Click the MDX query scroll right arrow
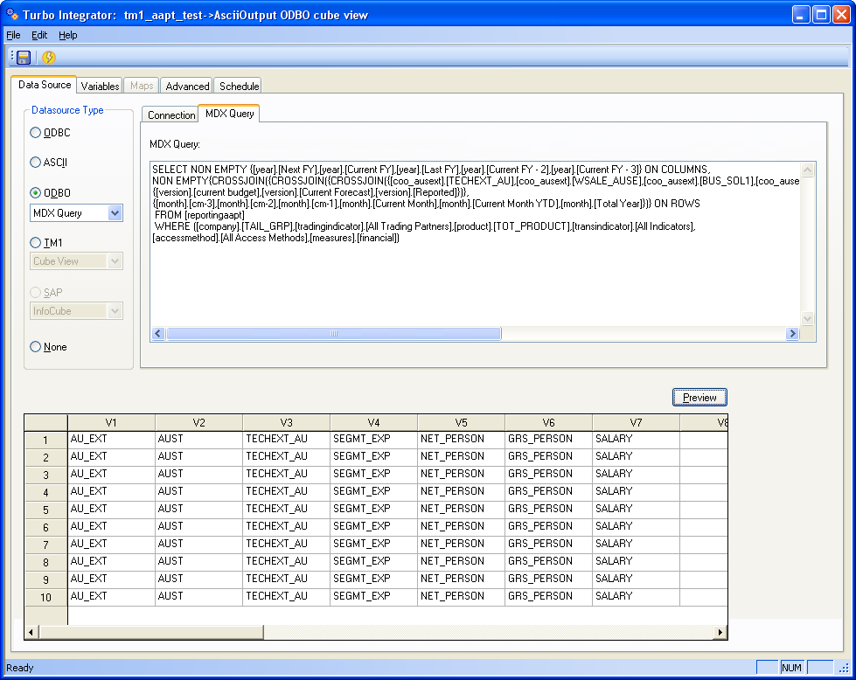Screen dimensions: 856x680 792,334
